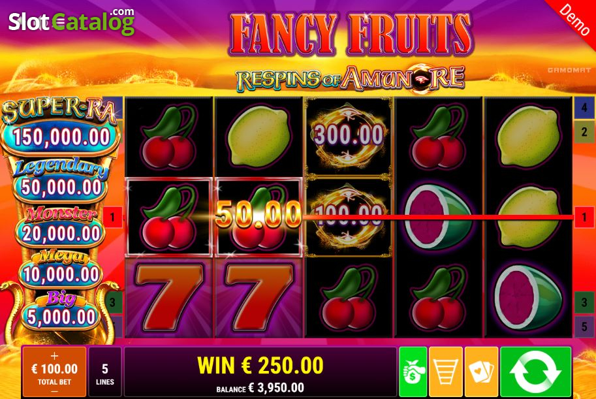
Task: Select payline 4 marker on the right side
Action: [x=584, y=107]
